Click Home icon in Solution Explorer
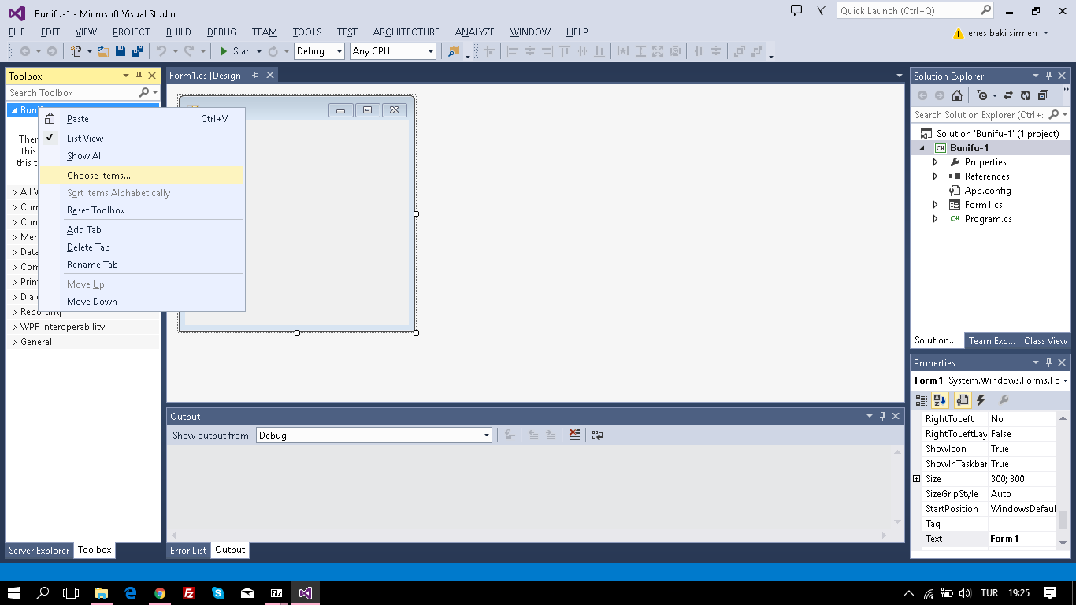 [956, 95]
